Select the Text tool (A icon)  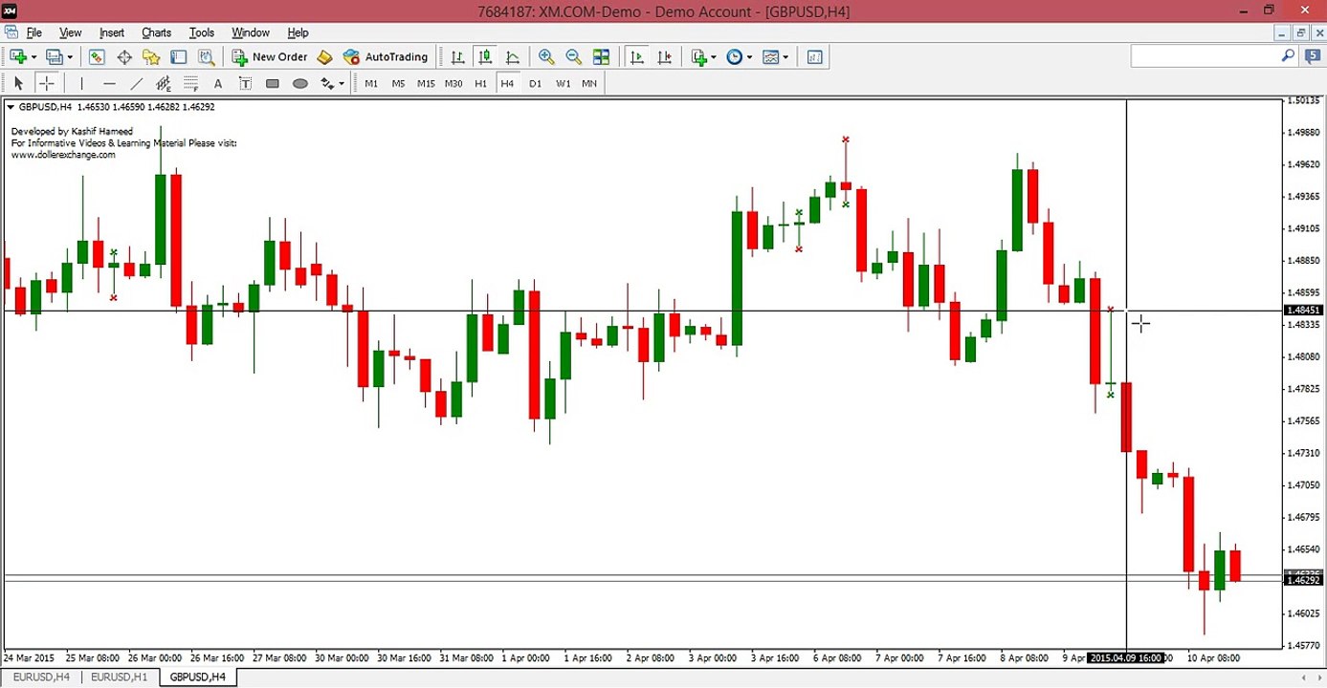(218, 84)
